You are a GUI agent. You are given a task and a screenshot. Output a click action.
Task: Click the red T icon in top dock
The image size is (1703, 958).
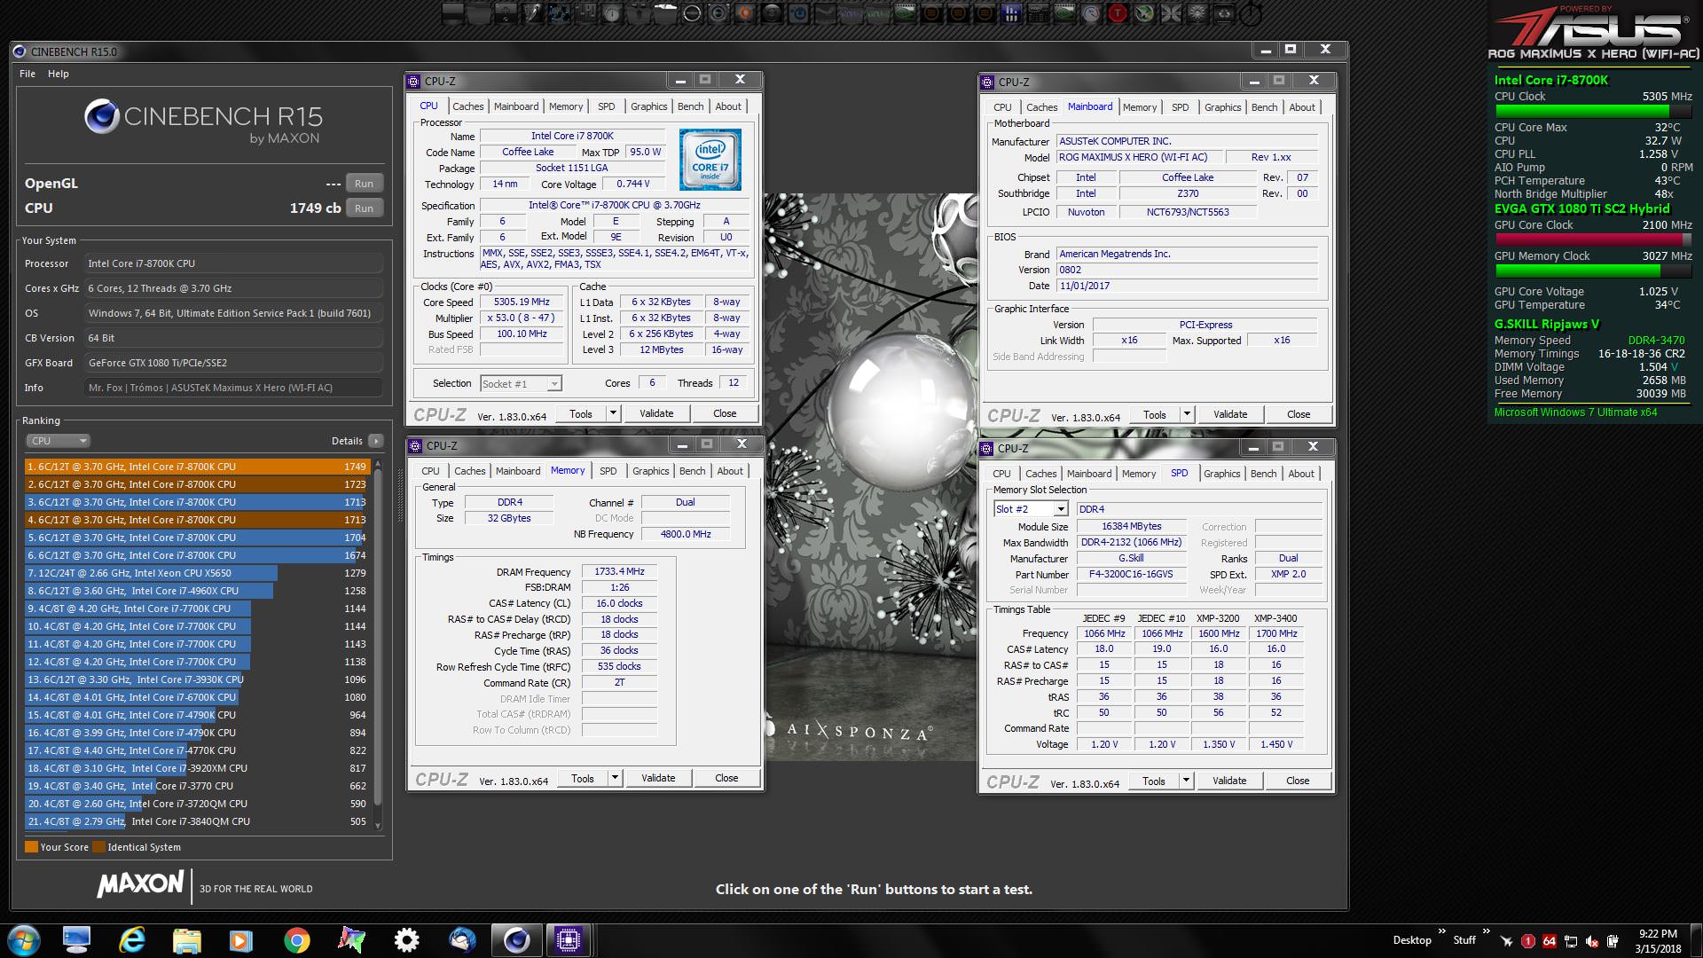[x=1117, y=13]
